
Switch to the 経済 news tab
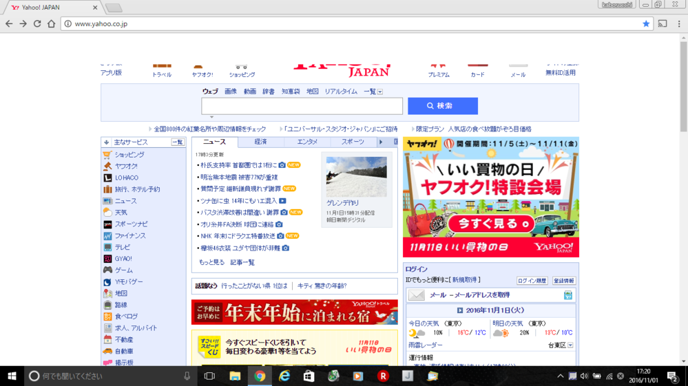260,142
